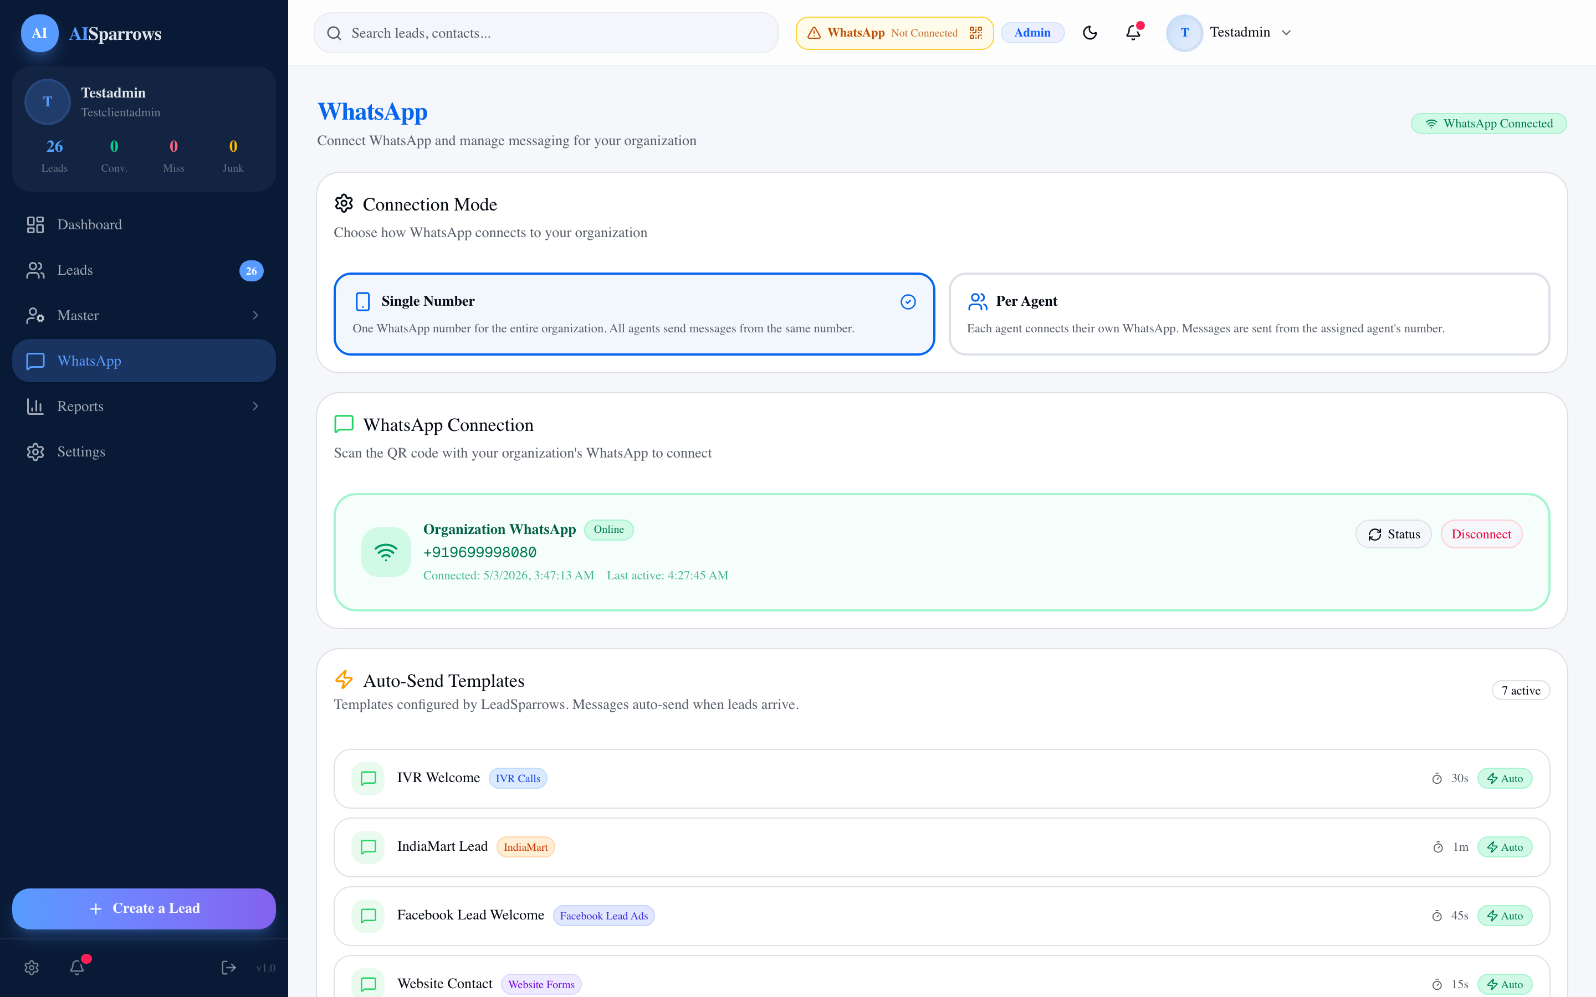1596x997 pixels.
Task: Open Settings from sidebar
Action: (144, 451)
